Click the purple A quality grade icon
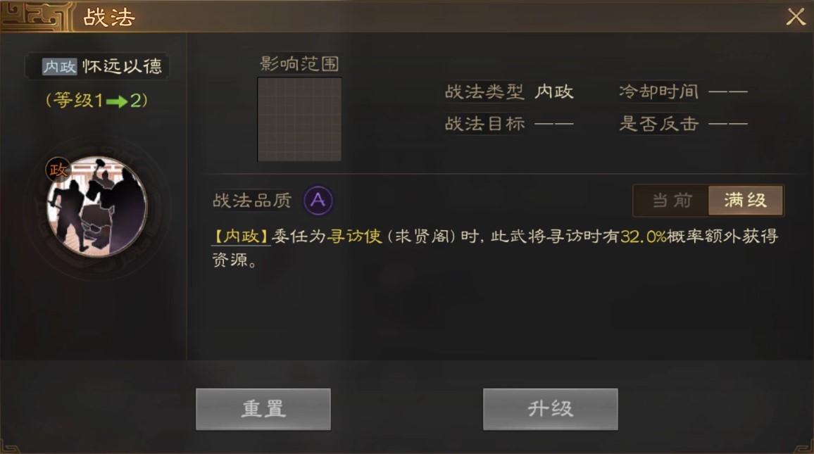The image size is (814, 454). (x=318, y=201)
